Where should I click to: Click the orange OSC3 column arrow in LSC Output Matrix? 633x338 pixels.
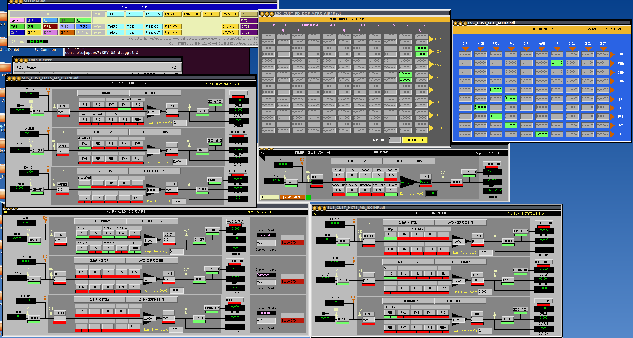[x=603, y=49]
